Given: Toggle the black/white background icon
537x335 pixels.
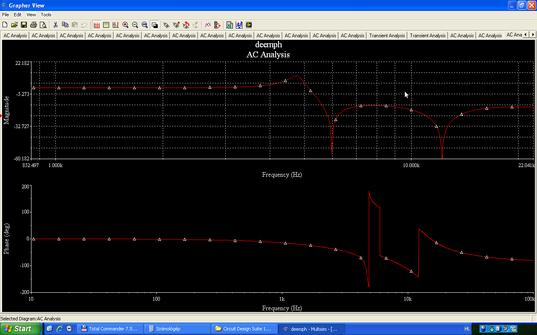Looking at the screenshot, I should click(x=154, y=25).
